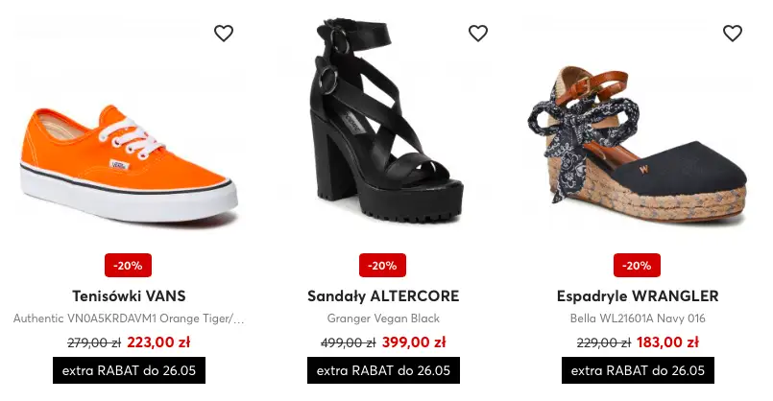This screenshot has width=773, height=401.
Task: Click the -20% badge under Vans sneakers
Action: click(x=129, y=265)
